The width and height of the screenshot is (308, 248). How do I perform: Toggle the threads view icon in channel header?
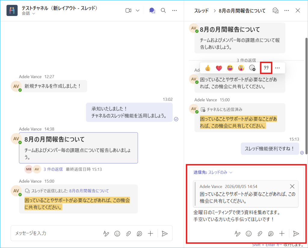152,11
